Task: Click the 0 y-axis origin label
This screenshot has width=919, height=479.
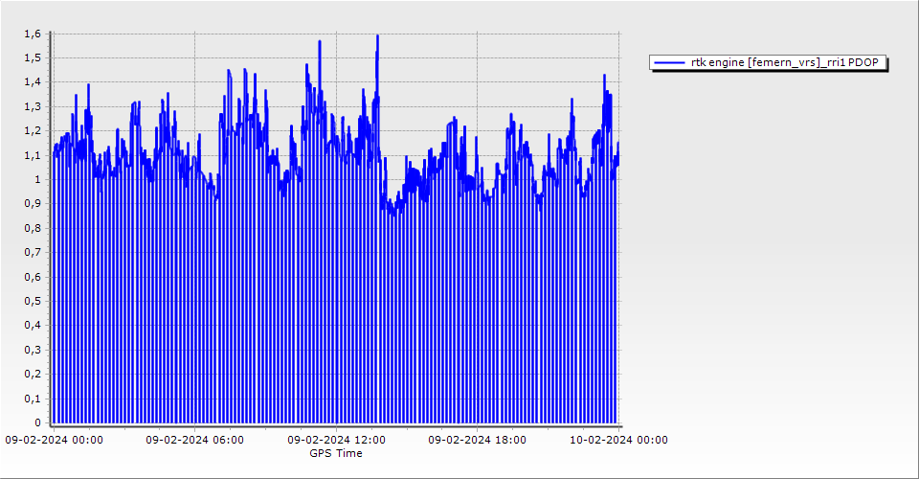Action: [36, 422]
